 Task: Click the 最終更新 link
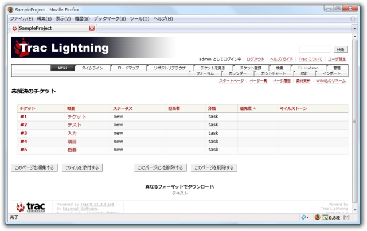pos(303,81)
